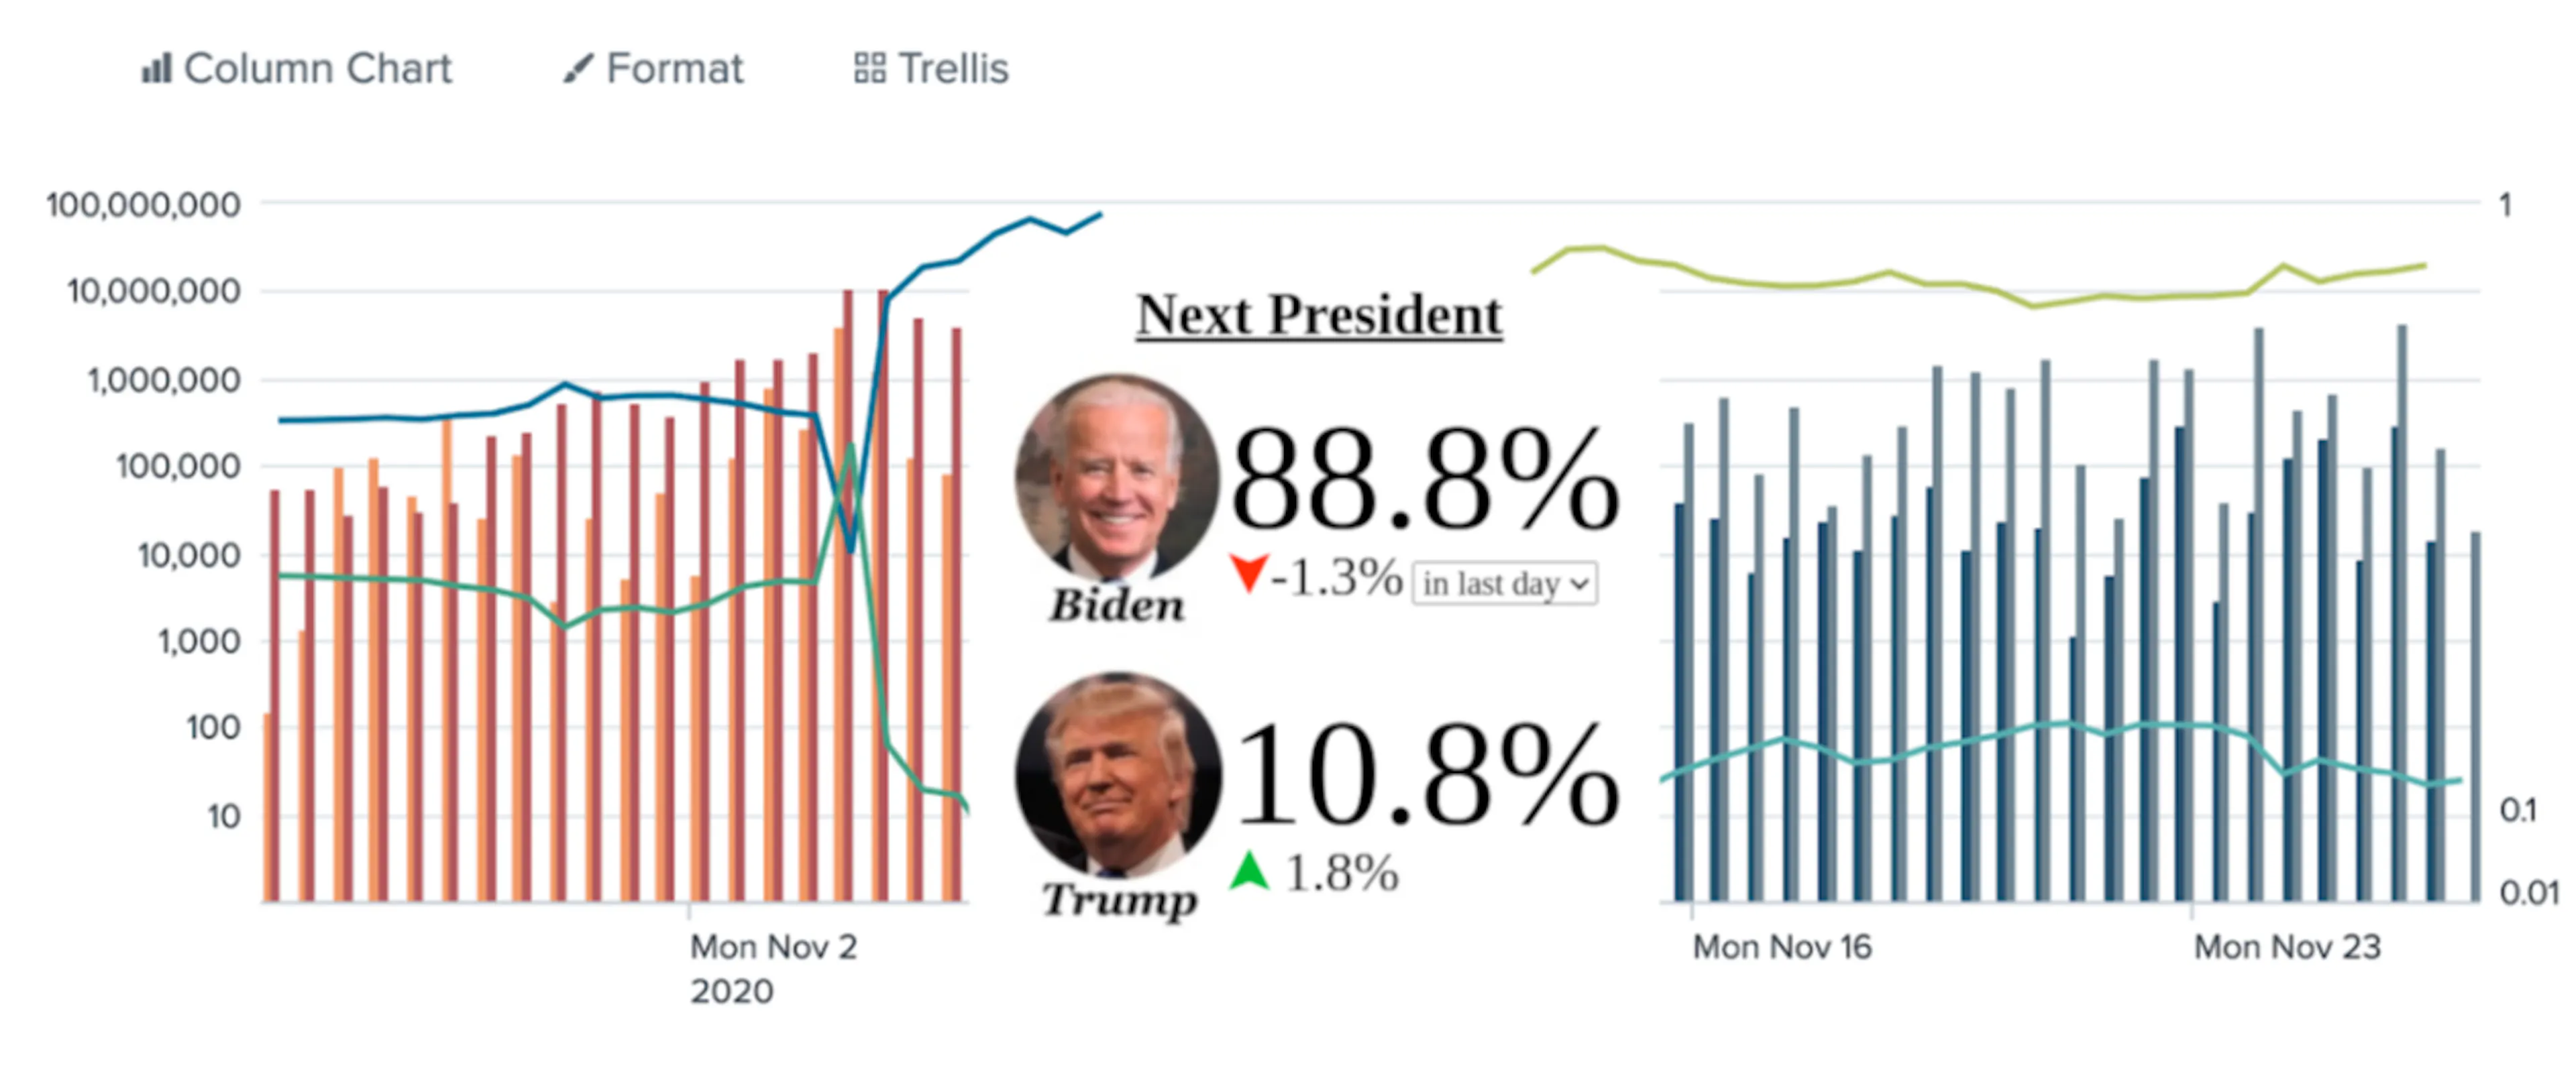Open the Column Chart type selector
The width and height of the screenshot is (2576, 1084).
click(297, 69)
